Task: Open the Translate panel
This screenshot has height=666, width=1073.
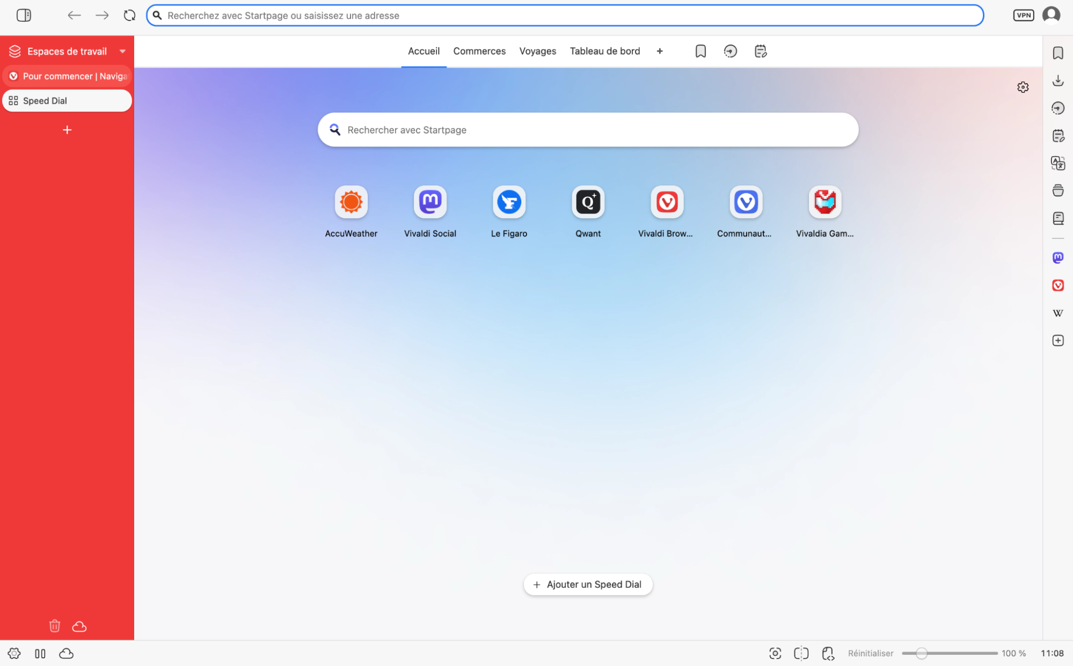Action: pos(1057,163)
